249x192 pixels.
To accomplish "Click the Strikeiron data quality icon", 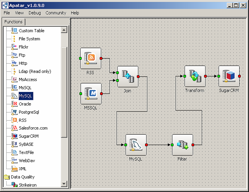I will point(14,185).
